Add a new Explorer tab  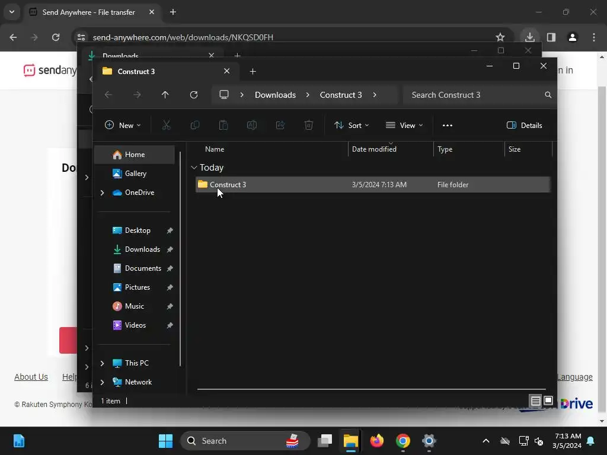253,71
